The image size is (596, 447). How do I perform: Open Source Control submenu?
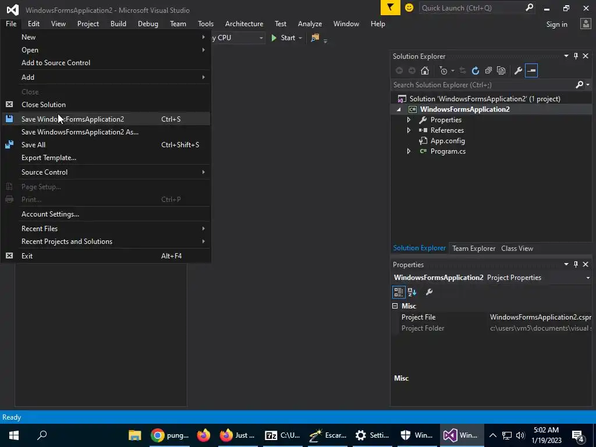coord(106,172)
